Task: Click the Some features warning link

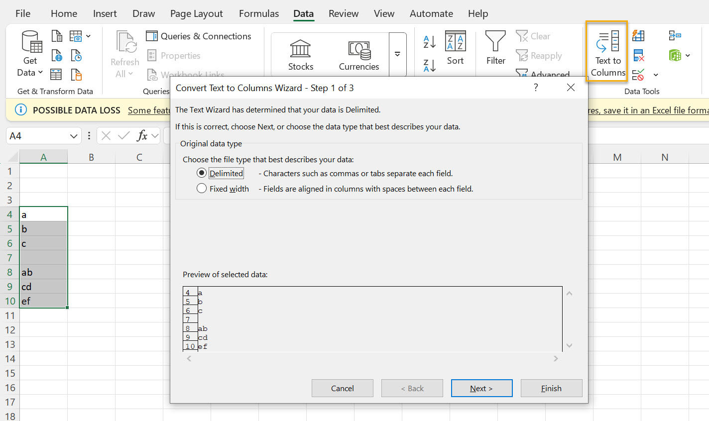Action: click(149, 110)
